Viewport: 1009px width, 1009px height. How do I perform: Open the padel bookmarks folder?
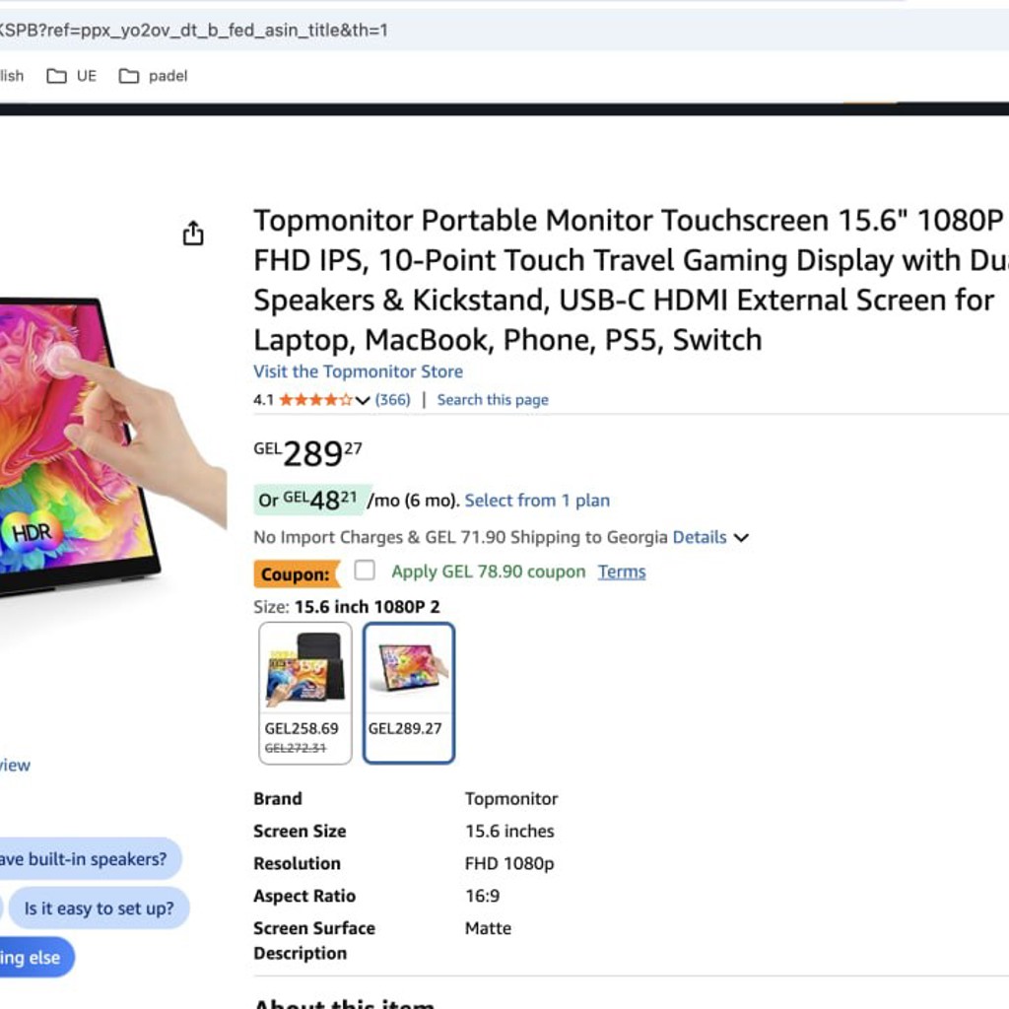(153, 76)
